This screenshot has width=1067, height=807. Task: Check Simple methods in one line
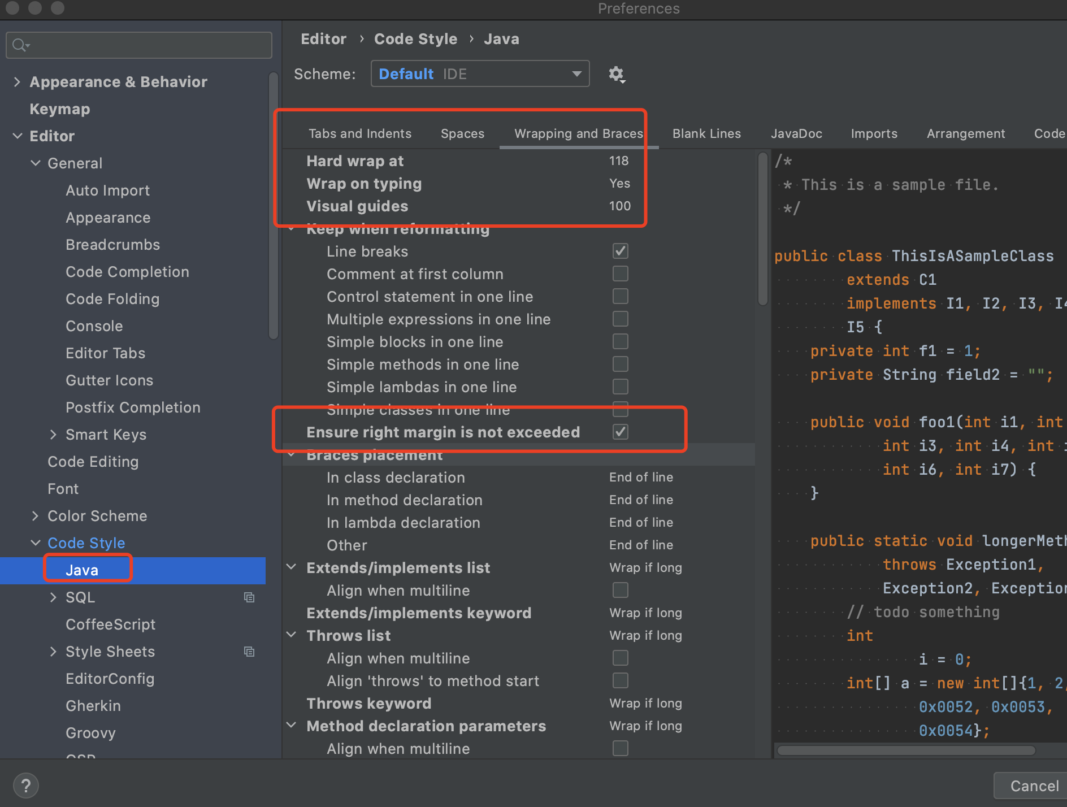[x=621, y=364]
